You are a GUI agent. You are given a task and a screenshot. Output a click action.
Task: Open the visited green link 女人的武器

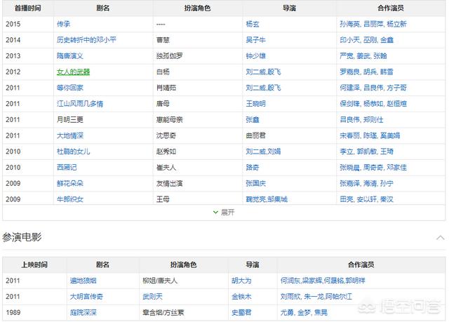click(73, 72)
